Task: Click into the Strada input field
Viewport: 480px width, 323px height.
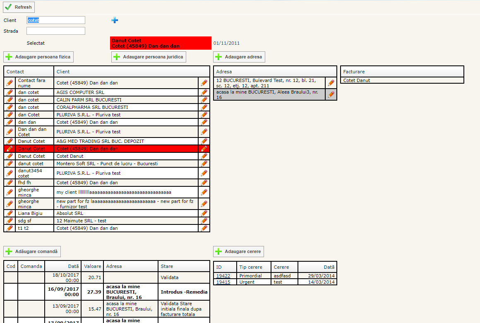Action: 56,31
